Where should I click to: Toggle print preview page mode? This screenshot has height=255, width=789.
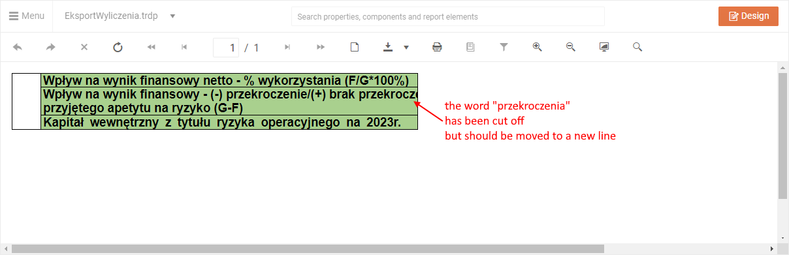tap(355, 47)
